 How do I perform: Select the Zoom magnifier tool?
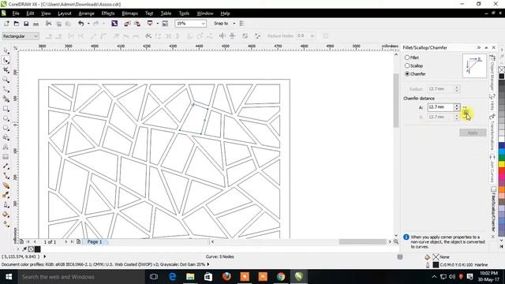[6, 80]
